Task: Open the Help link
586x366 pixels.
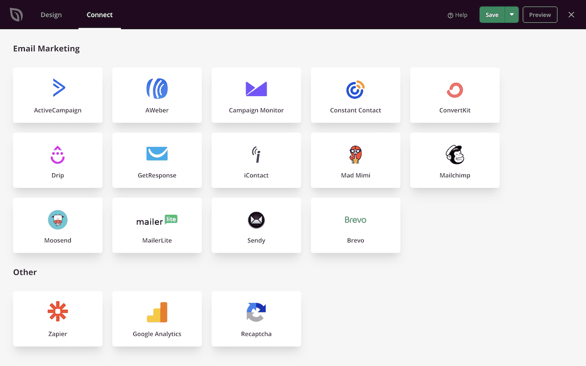Action: (x=458, y=15)
